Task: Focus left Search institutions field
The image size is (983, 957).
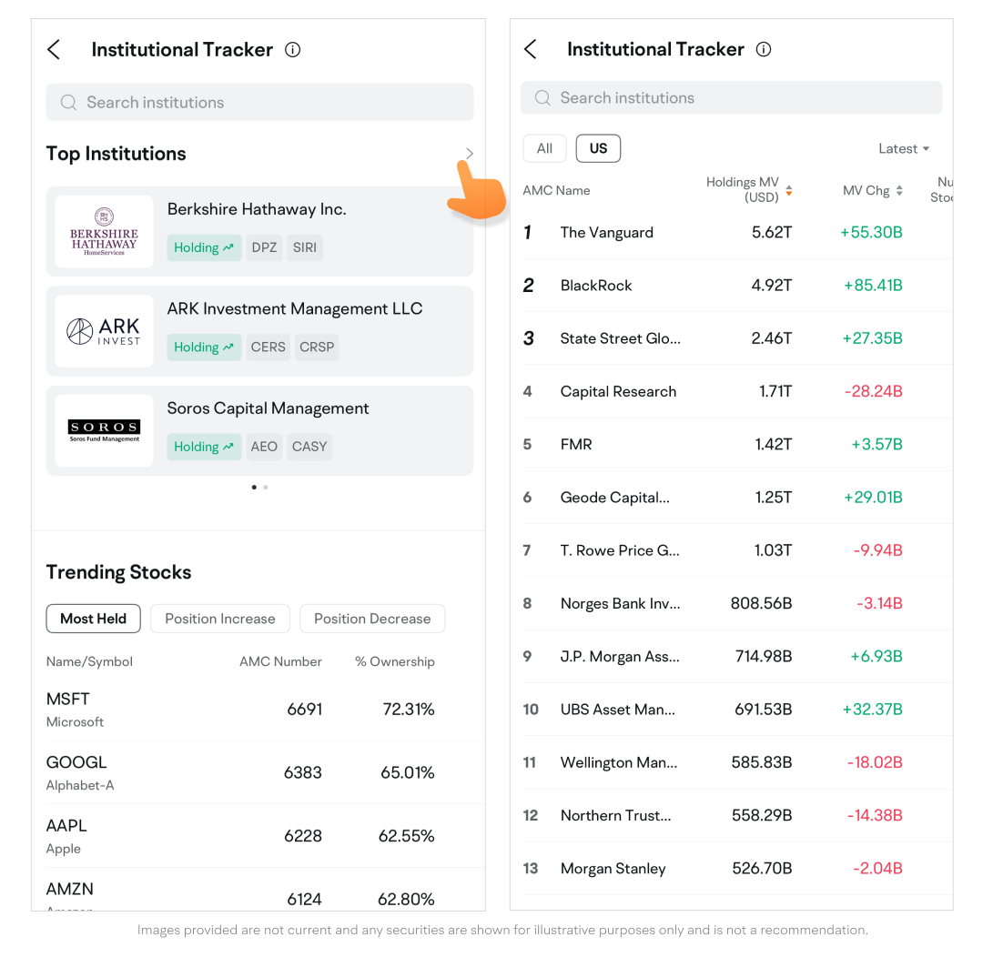Action: (259, 102)
